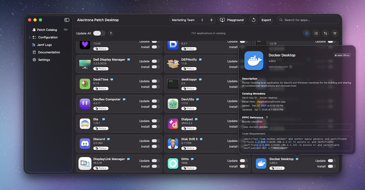
Task: Toggle Install for Dia
Action: click(x=156, y=127)
